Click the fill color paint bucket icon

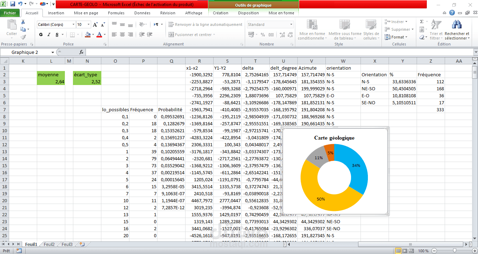point(88,35)
